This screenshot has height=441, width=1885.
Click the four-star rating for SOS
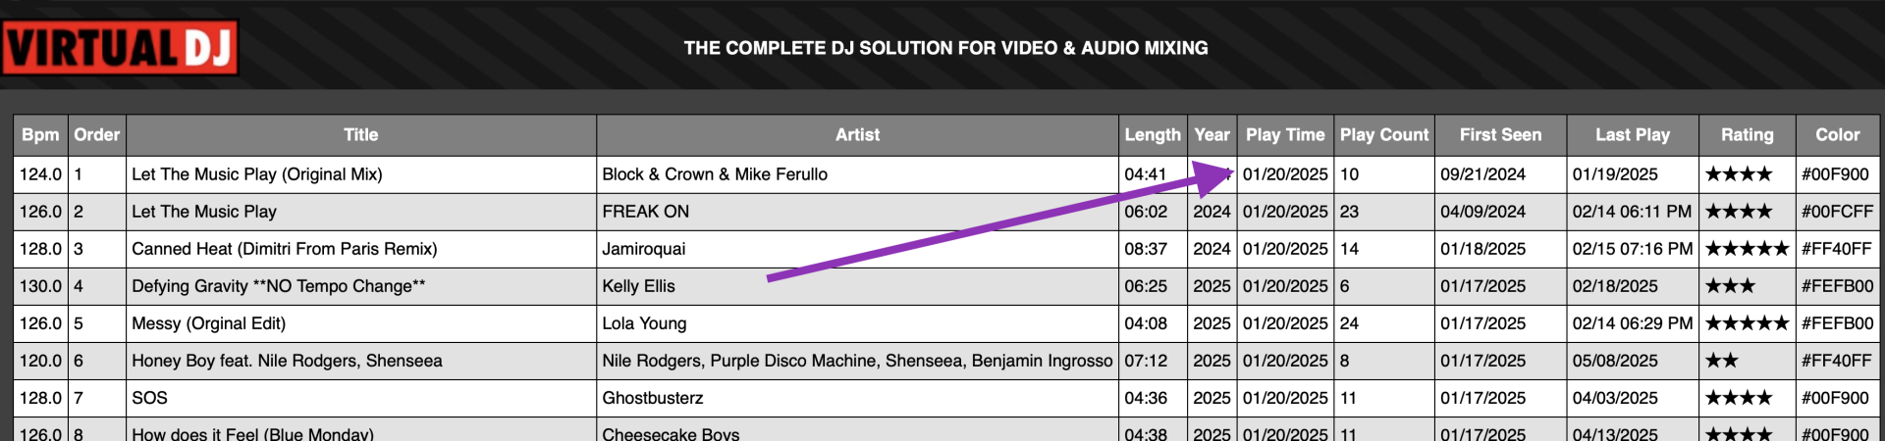(1738, 398)
